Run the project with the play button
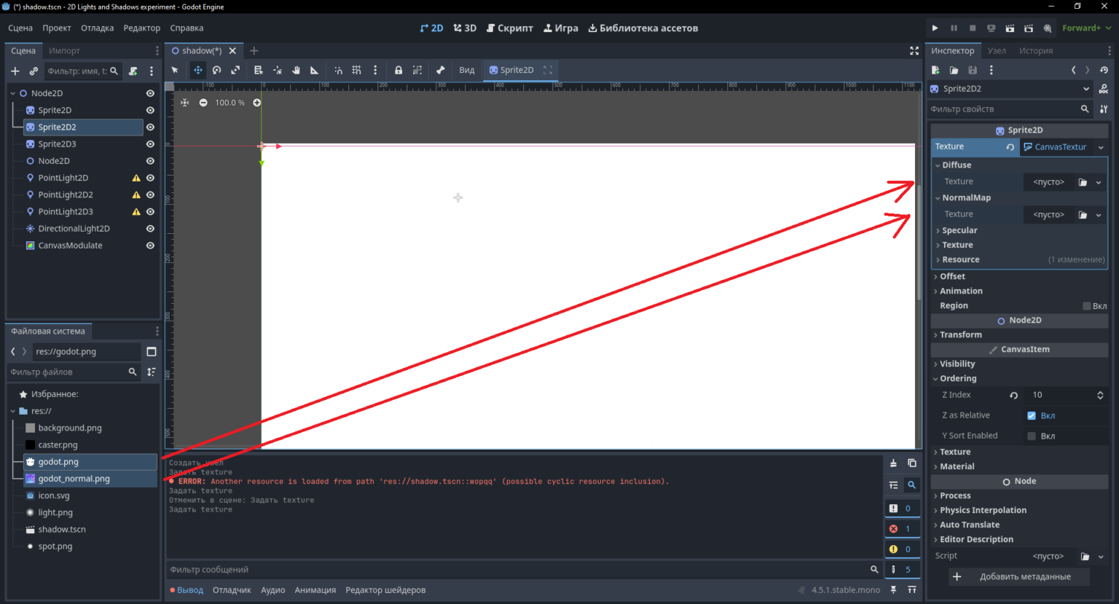The width and height of the screenshot is (1119, 604). point(935,28)
